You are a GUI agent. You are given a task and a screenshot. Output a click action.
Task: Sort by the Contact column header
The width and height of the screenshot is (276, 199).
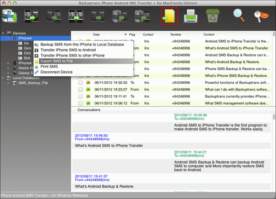point(148,34)
